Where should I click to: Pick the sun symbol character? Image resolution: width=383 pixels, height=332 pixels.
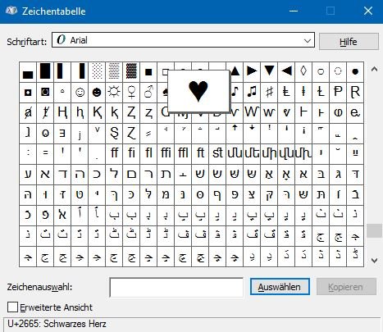tap(114, 93)
